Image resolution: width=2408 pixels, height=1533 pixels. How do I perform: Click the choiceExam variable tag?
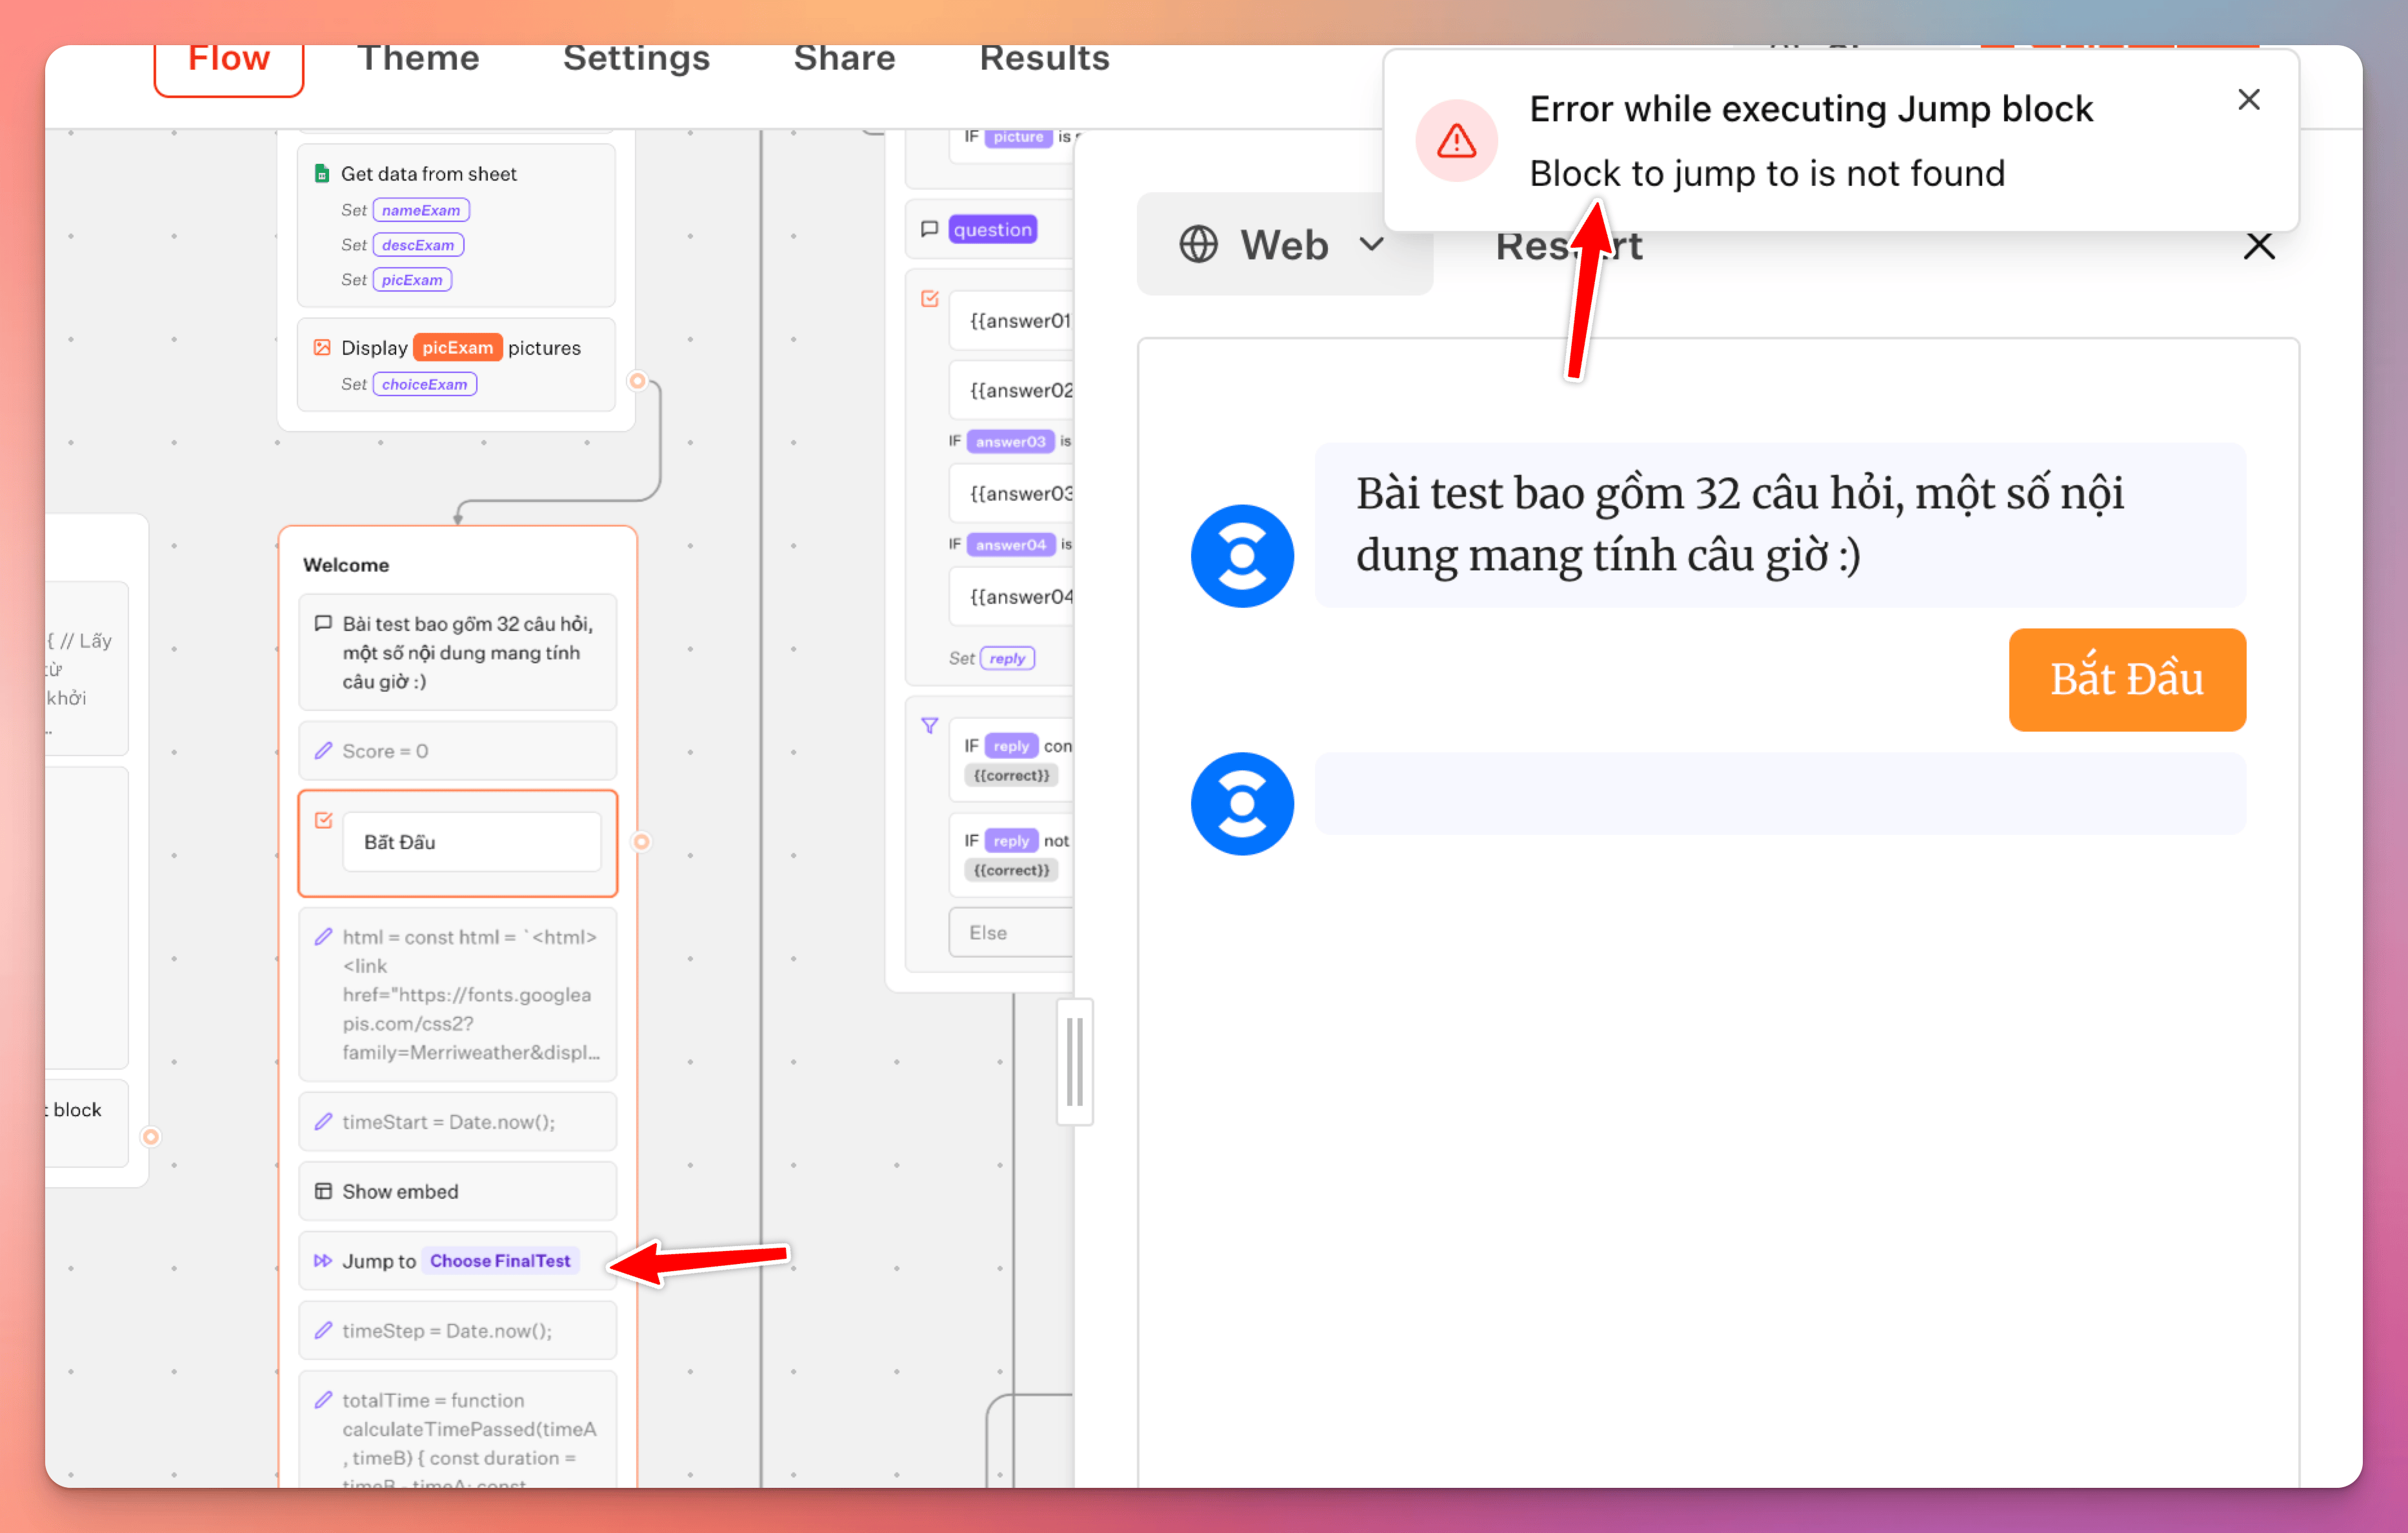(424, 384)
